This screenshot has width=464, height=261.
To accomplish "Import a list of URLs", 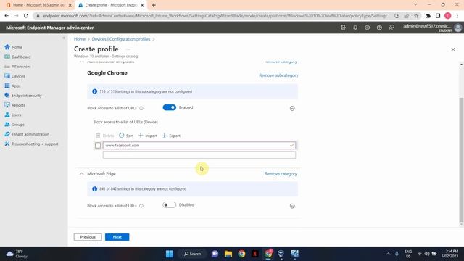I will [148, 136].
